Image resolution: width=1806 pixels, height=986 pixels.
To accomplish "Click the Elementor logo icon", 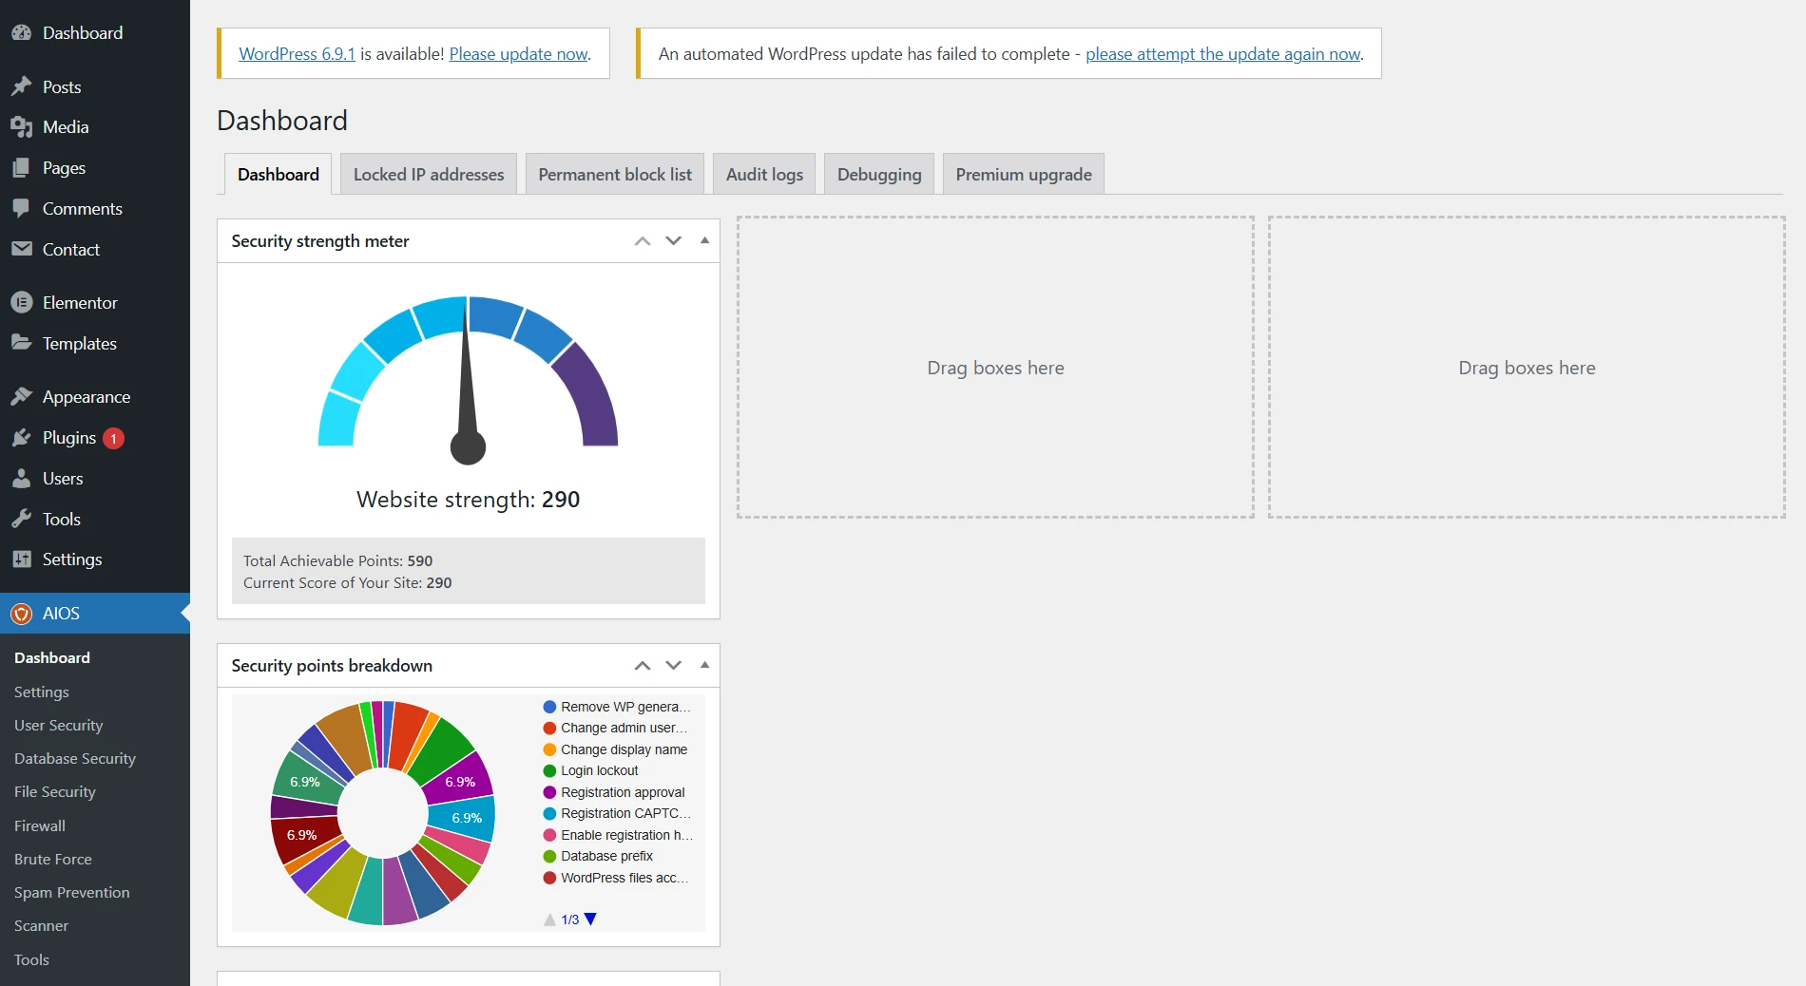I will pos(21,302).
